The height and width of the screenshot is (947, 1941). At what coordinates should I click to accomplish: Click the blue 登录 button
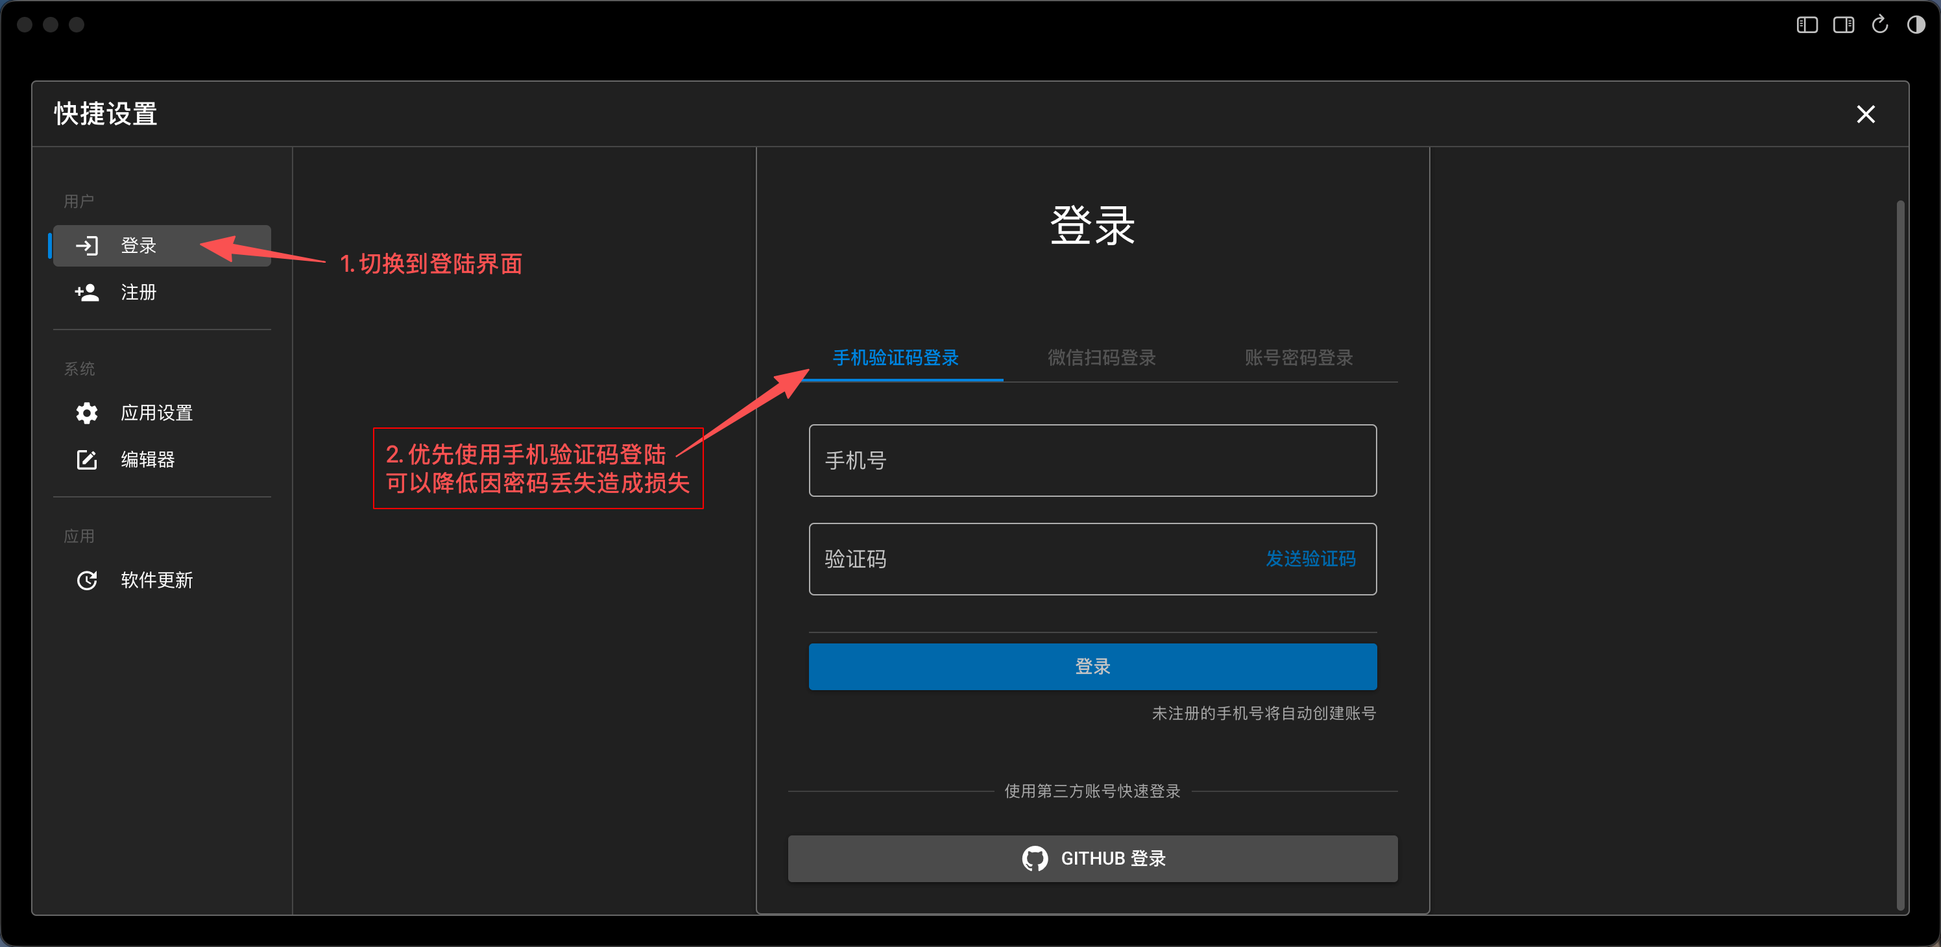pos(1092,666)
